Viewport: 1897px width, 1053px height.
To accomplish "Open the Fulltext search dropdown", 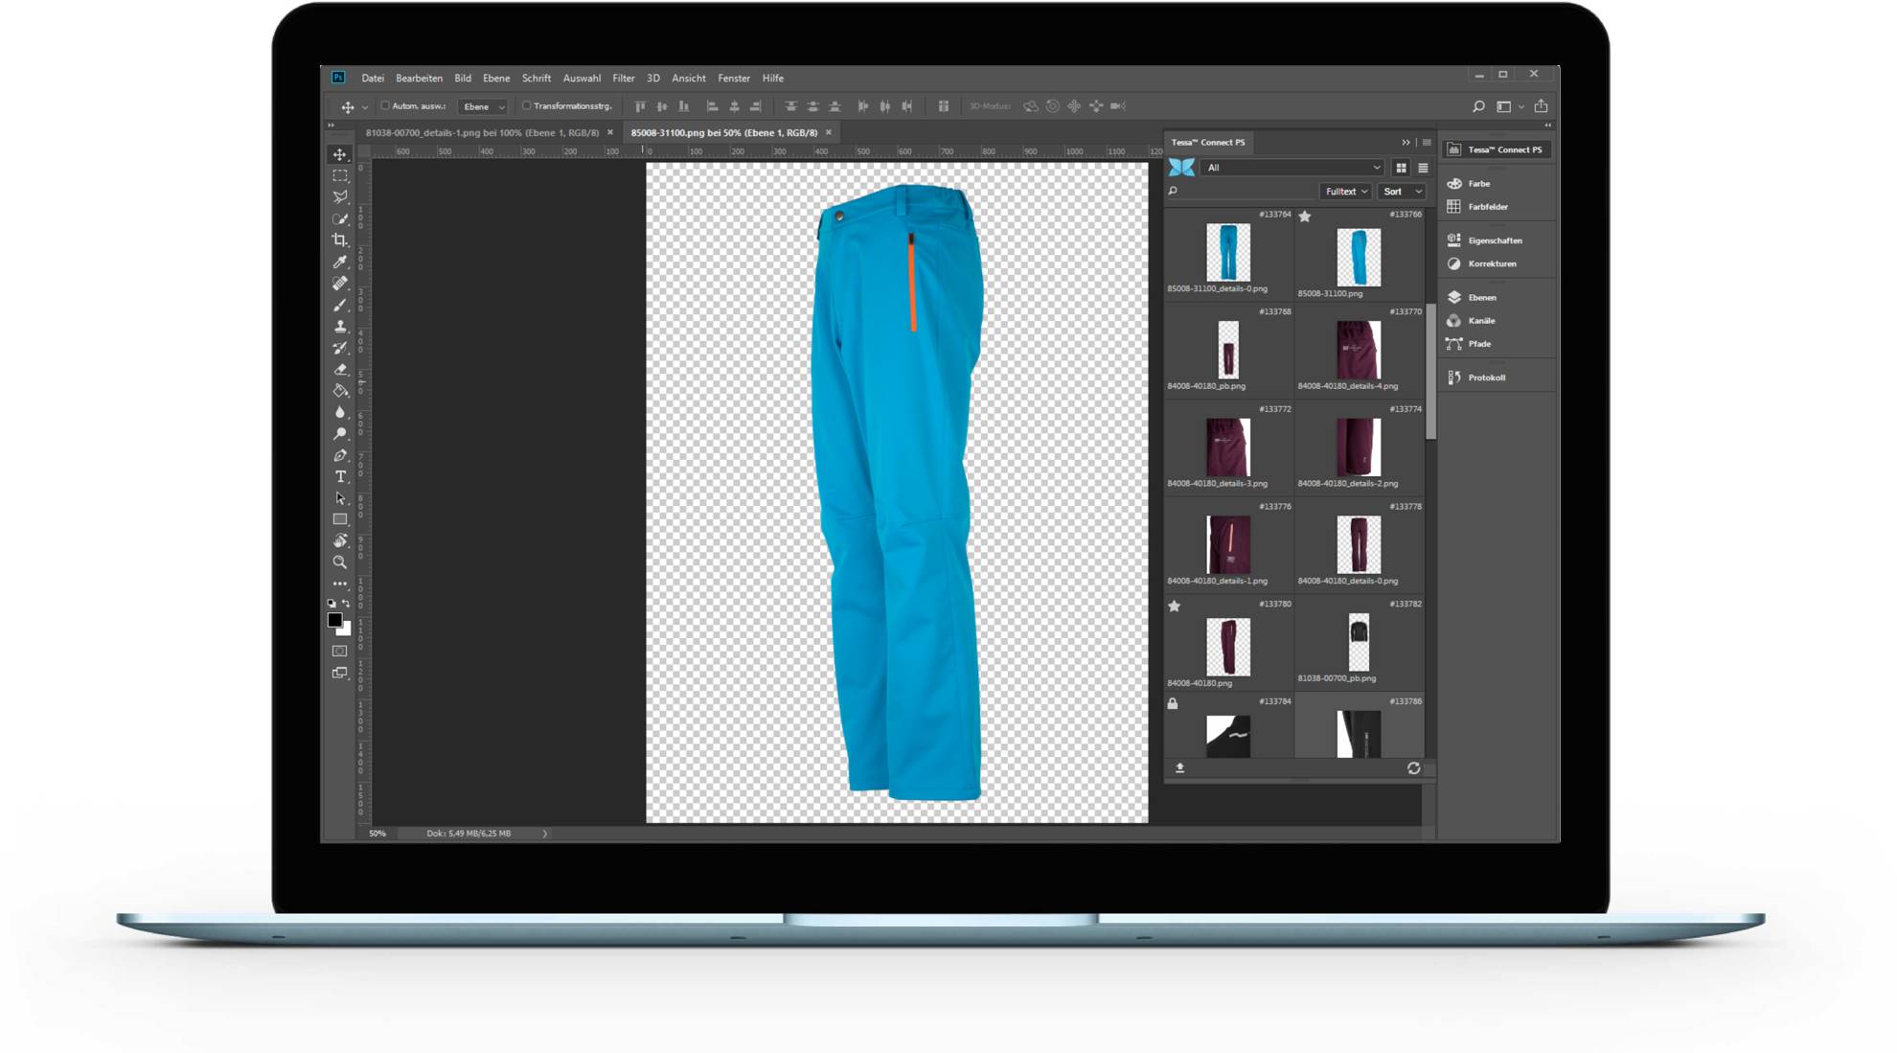I will pyautogui.click(x=1345, y=192).
